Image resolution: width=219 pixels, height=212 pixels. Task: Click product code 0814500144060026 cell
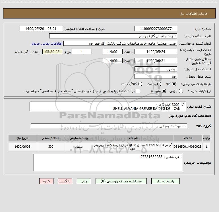[x=188, y=147]
